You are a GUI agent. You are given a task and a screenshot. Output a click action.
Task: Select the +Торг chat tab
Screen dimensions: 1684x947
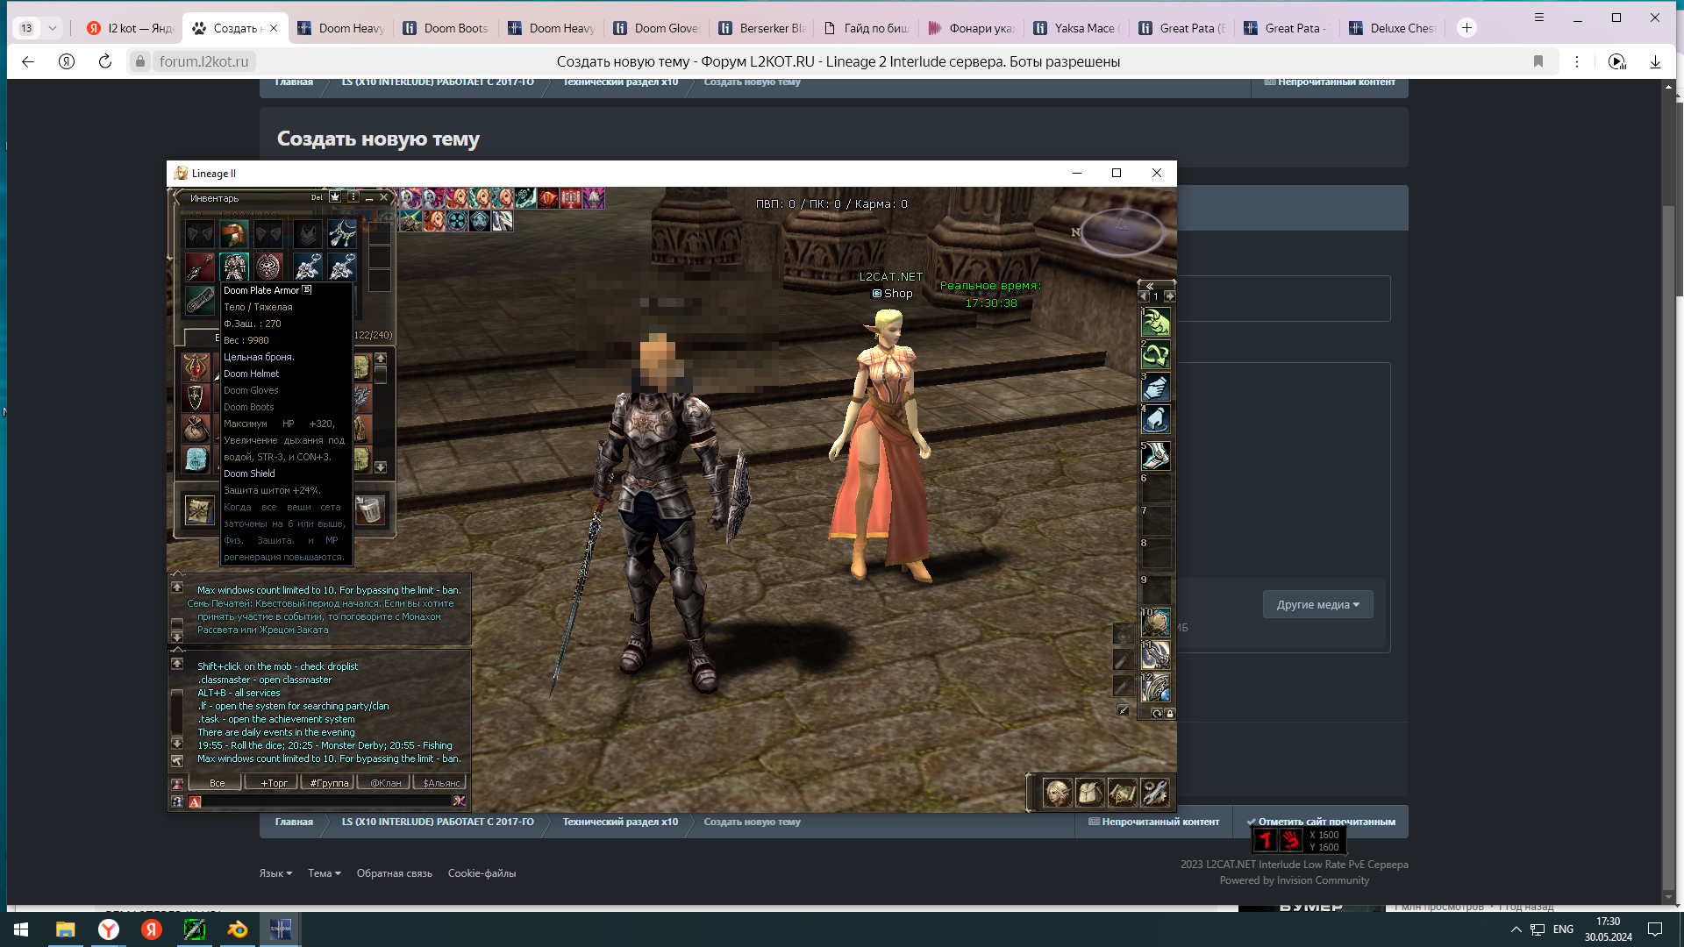274,783
